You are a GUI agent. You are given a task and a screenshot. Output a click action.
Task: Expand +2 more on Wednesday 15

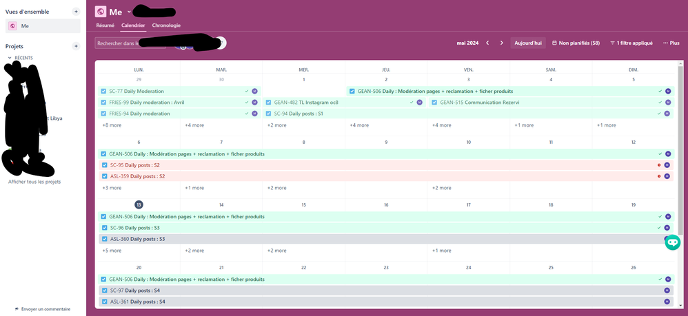tap(277, 251)
